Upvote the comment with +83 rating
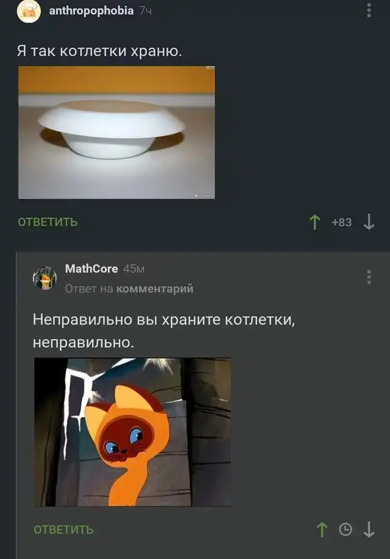This screenshot has height=559, width=390. 315,221
